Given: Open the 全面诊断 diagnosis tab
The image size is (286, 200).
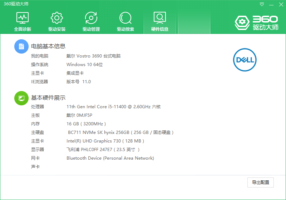Looking at the screenshot, I should click(23, 21).
